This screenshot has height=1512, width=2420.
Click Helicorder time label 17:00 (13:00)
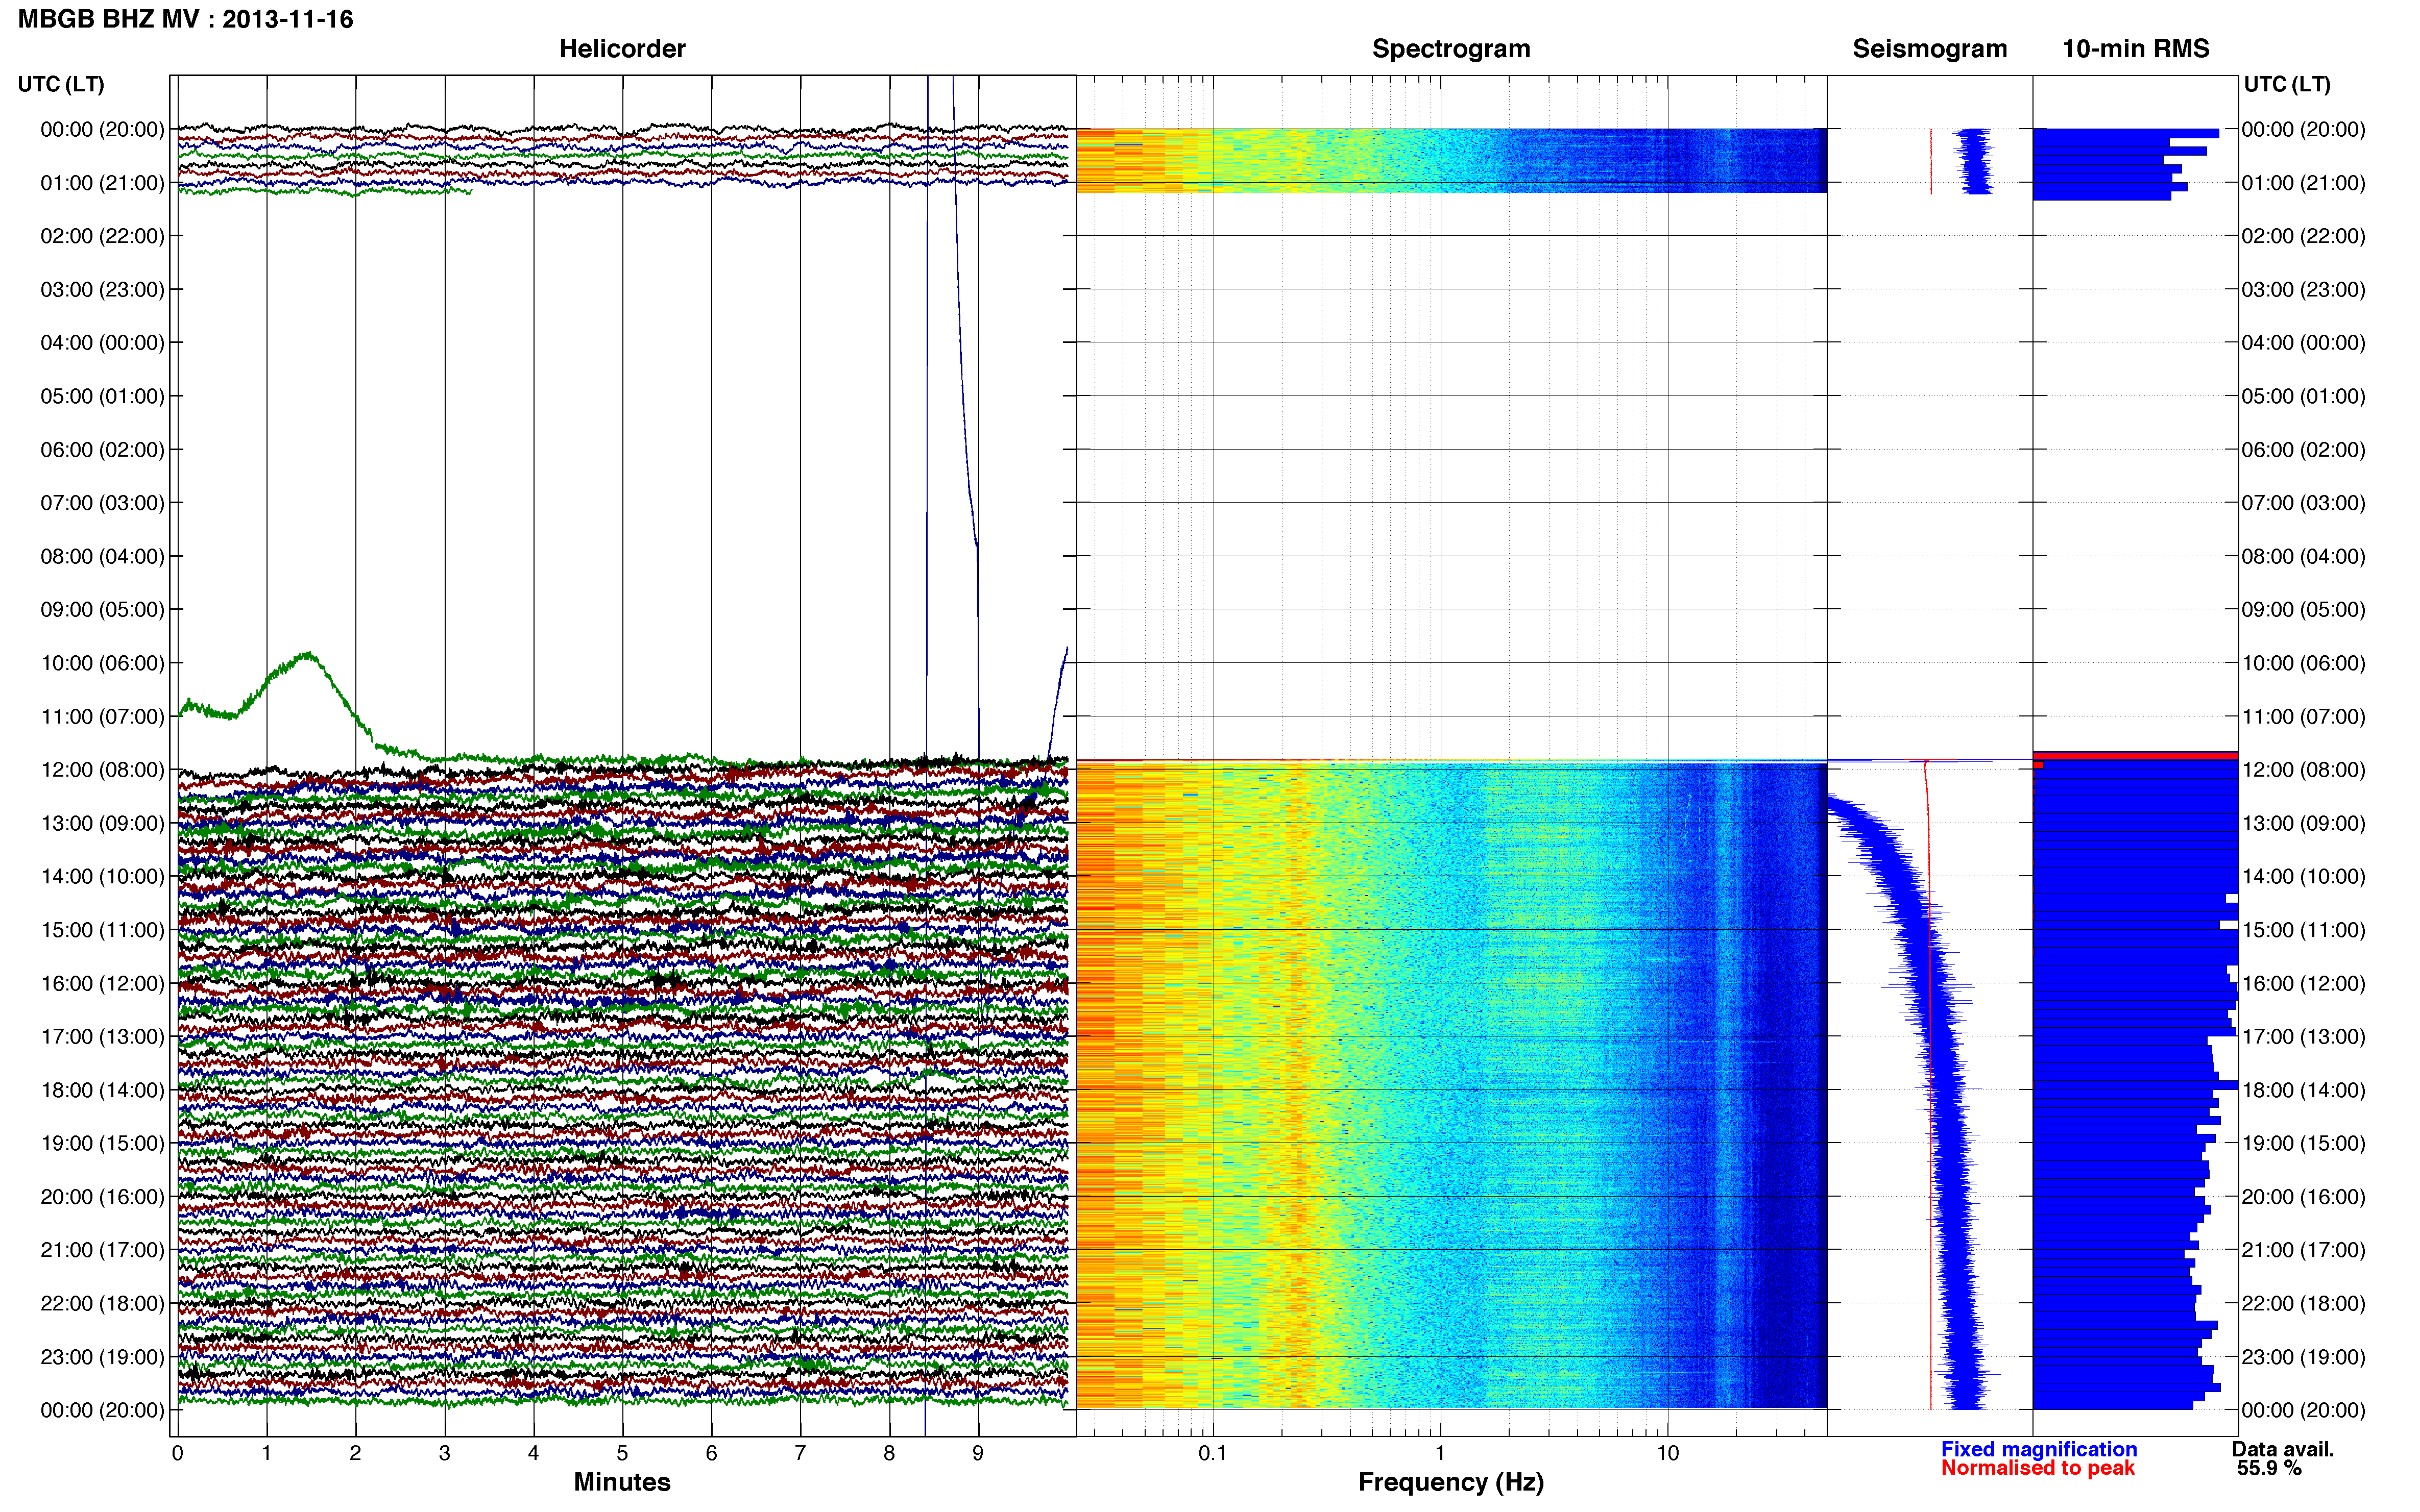(102, 1036)
